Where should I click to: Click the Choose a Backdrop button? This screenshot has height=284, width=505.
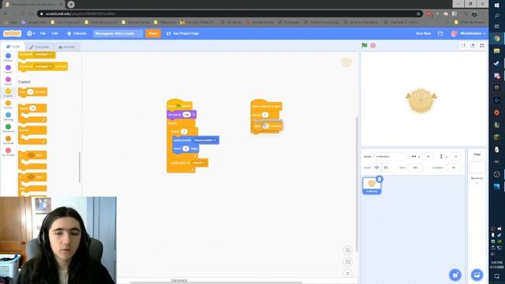click(477, 275)
